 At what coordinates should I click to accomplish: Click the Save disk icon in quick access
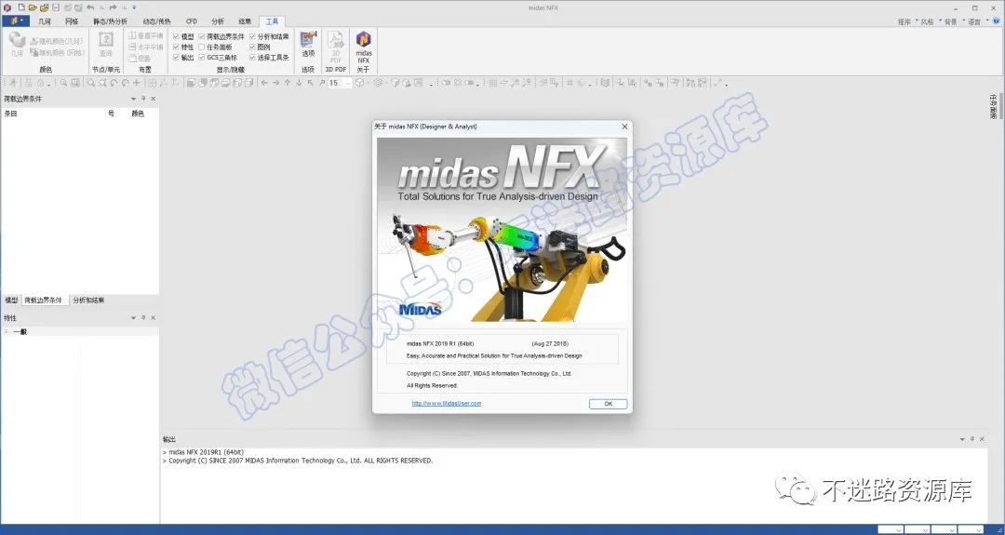[x=56, y=7]
